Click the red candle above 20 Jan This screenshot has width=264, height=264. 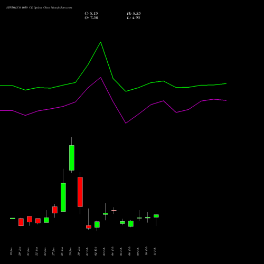[x=21, y=222]
